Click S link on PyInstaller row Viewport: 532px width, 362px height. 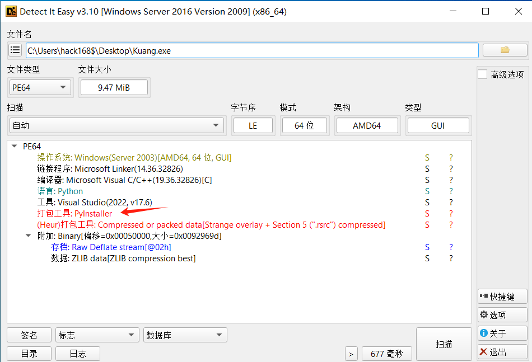pyautogui.click(x=427, y=214)
